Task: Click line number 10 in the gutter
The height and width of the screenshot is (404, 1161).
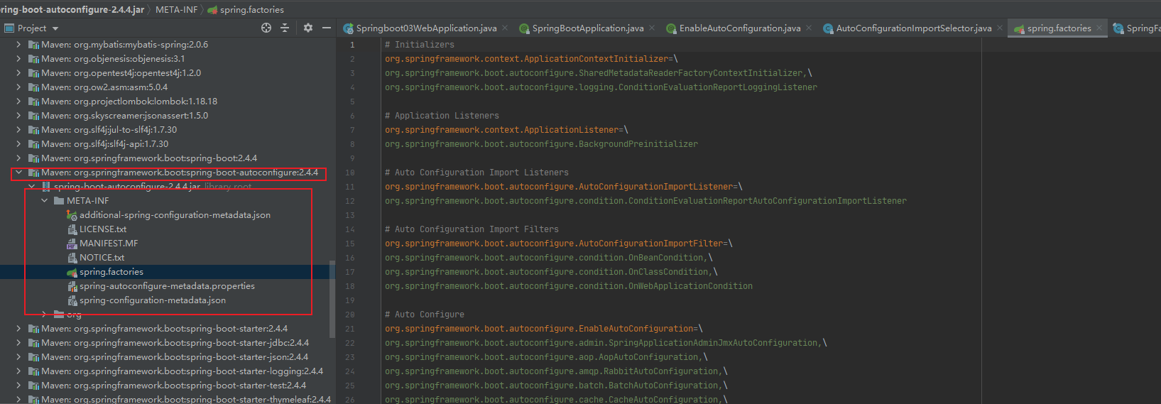Action: (349, 172)
